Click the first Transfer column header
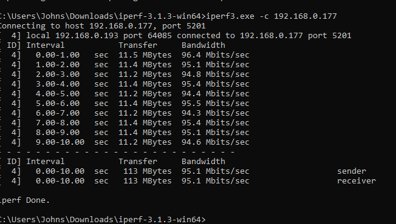 pyautogui.click(x=138, y=45)
